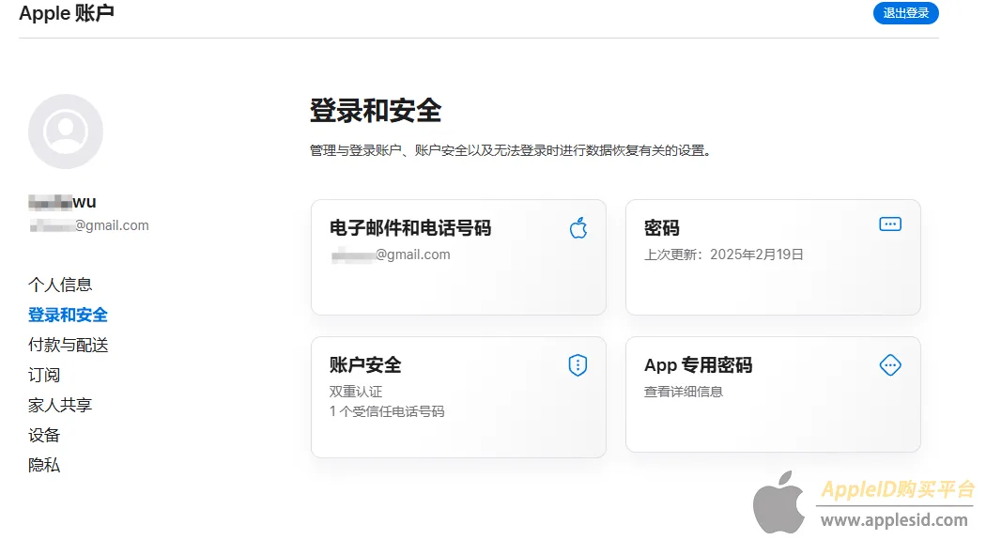Screen dimensions: 986x540
Task: Go to 订阅 in the sidebar
Action: pos(44,376)
